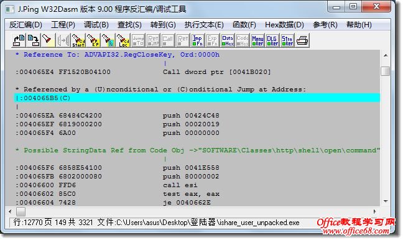Open the 查找(S) menu
Viewport: 403px width, 240px height.
[129, 25]
